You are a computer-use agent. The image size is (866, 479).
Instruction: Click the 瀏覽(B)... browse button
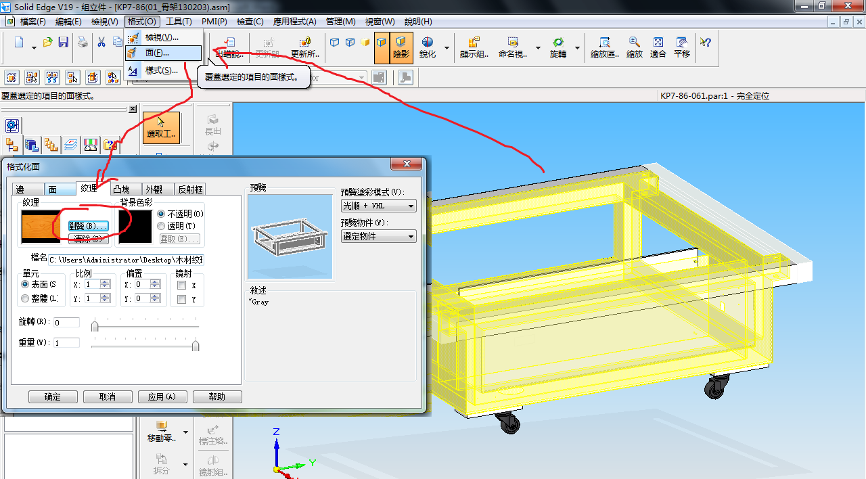coord(89,226)
